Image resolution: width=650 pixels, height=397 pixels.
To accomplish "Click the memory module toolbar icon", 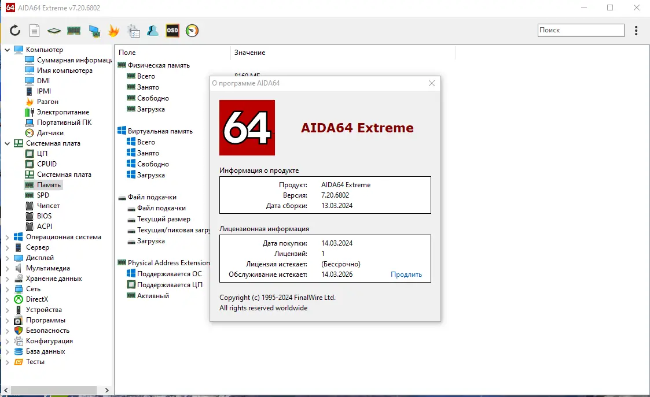I will coord(74,31).
